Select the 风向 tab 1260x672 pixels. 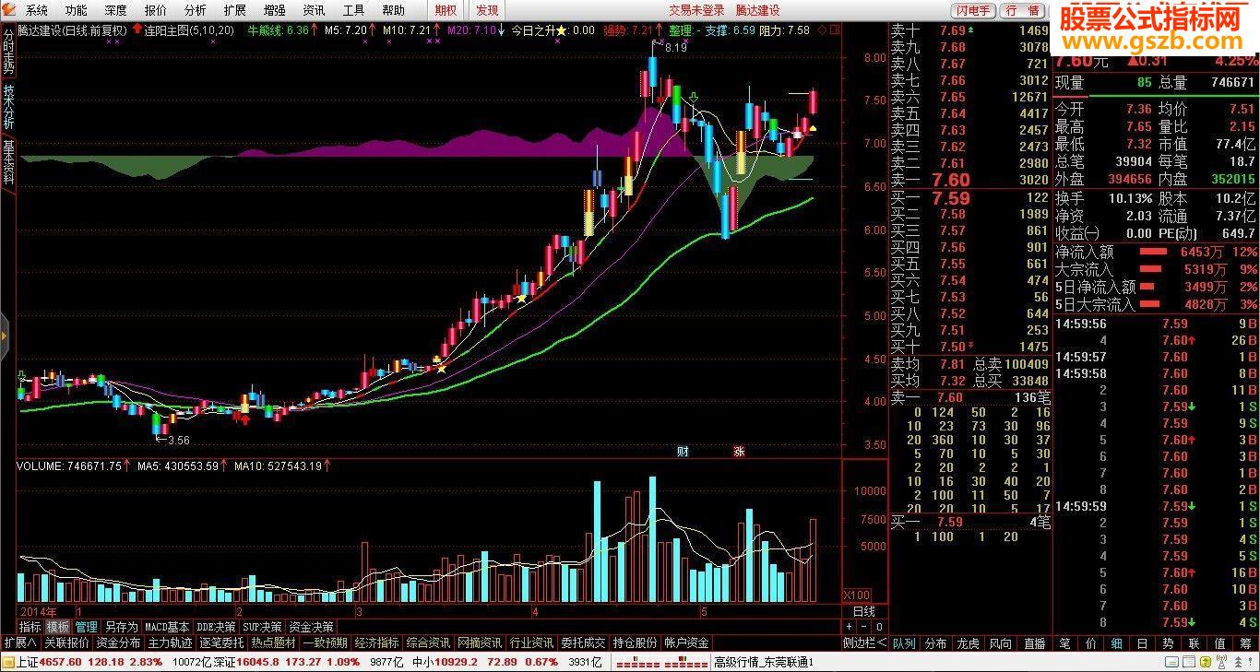point(1000,643)
